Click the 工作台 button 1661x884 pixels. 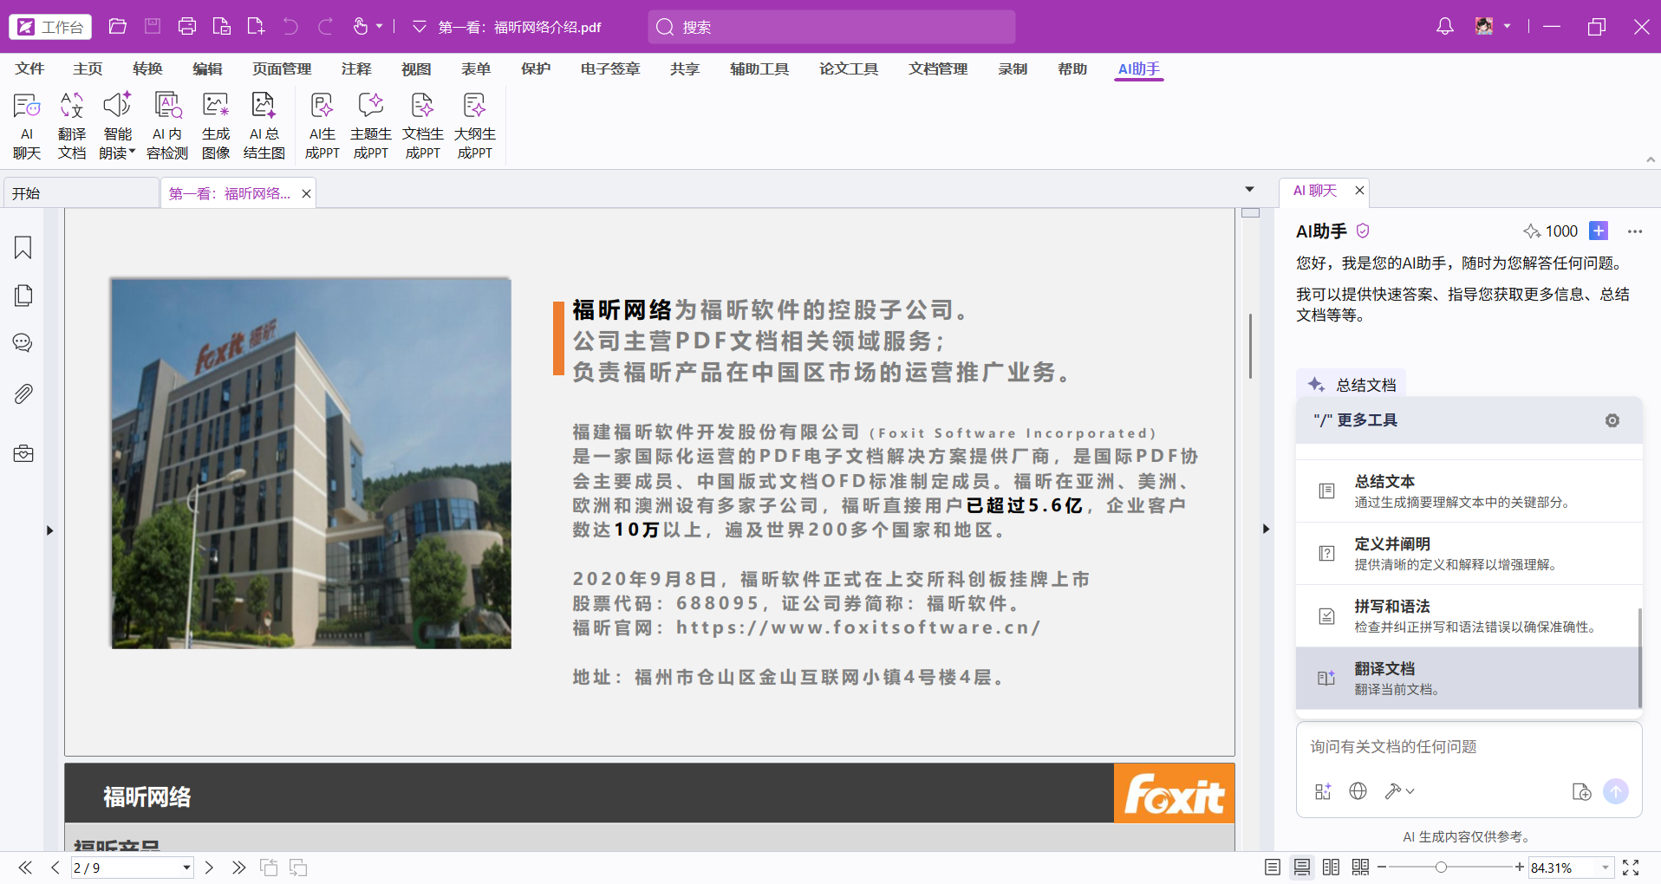pyautogui.click(x=51, y=27)
